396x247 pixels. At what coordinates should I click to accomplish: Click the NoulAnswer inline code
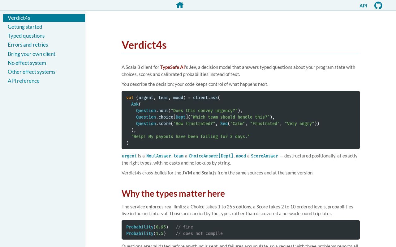click(159, 156)
